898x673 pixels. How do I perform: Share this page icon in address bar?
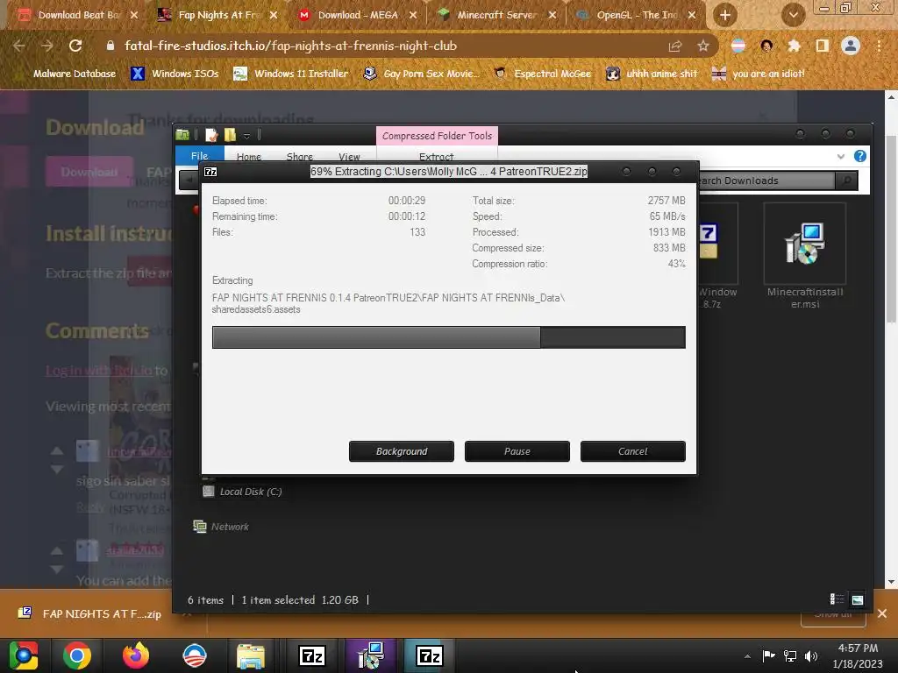coord(675,46)
